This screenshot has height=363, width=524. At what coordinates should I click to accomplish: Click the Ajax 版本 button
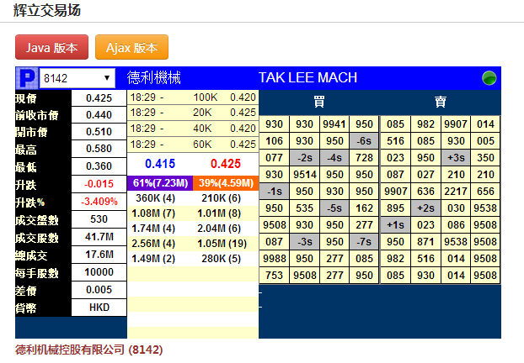coord(131,47)
